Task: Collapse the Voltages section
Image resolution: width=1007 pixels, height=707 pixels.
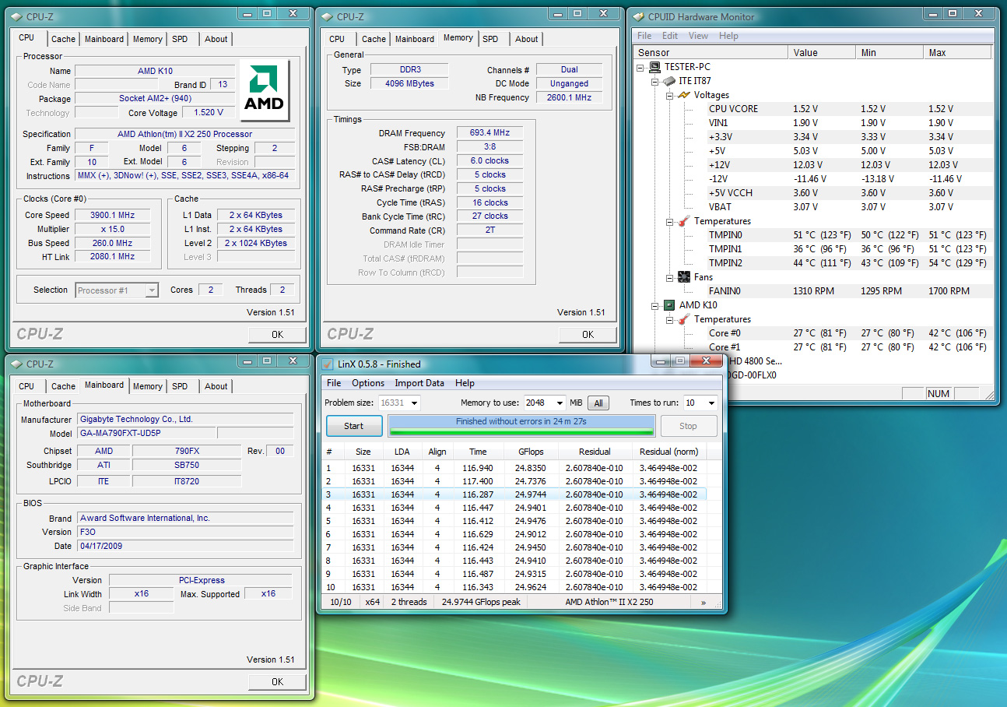Action: (669, 95)
